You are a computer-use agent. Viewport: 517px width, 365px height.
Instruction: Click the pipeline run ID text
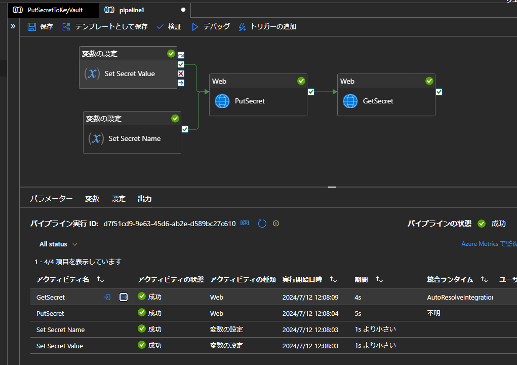[170, 224]
